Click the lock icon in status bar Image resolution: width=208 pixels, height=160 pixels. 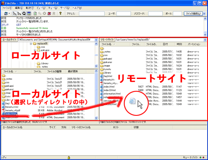coord(69,158)
